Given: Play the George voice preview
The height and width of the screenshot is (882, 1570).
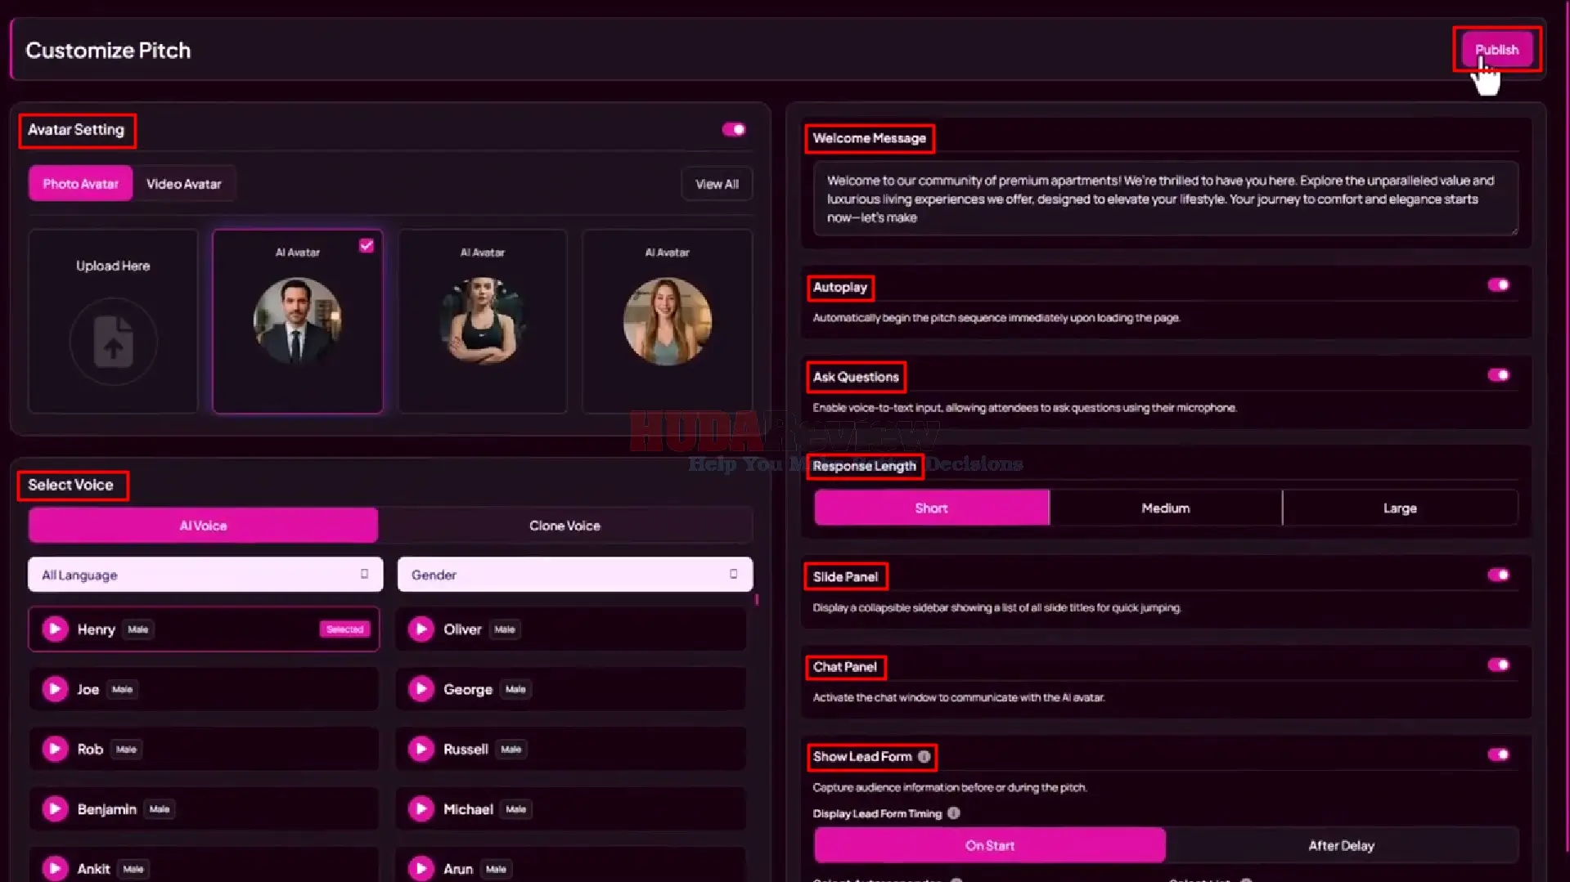Looking at the screenshot, I should 421,689.
